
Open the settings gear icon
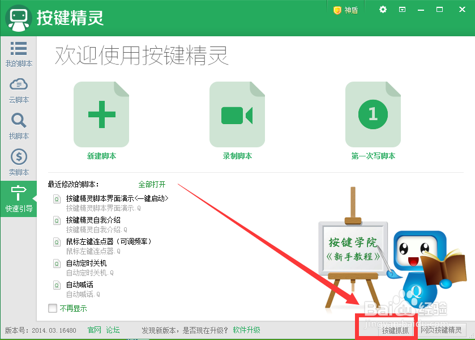382,9
